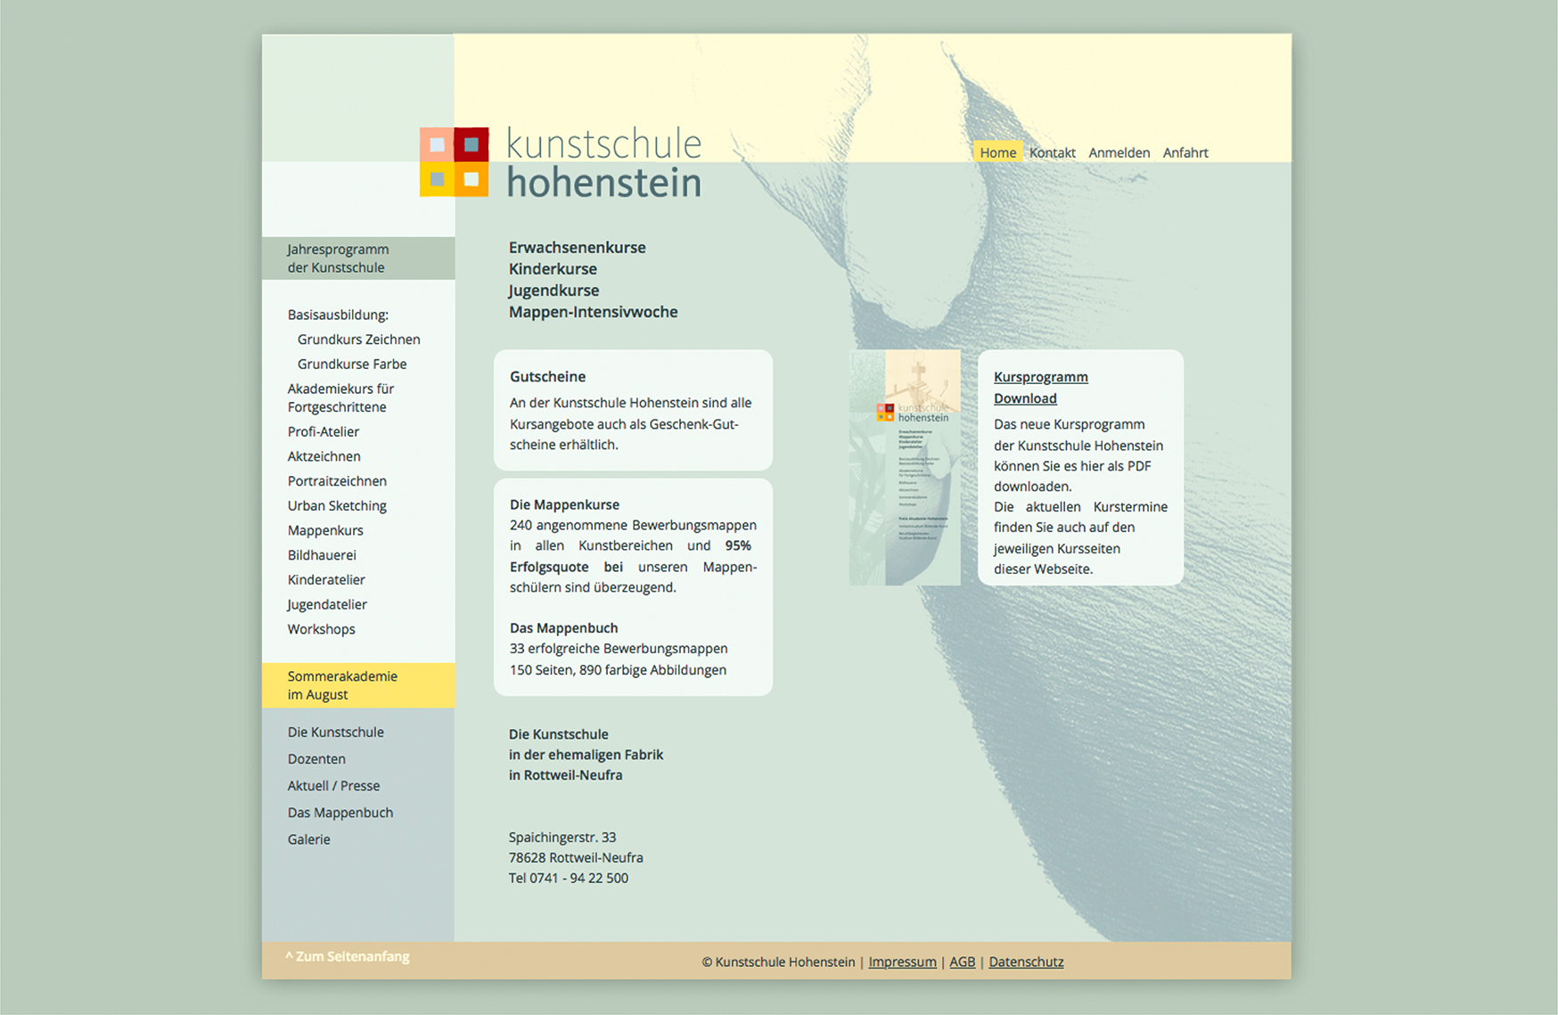This screenshot has width=1558, height=1015.
Task: Open the AGB footer link
Action: [962, 962]
